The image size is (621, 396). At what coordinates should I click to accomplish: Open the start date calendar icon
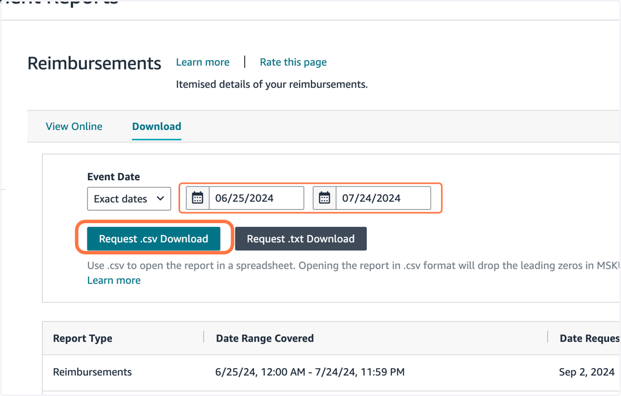[198, 198]
